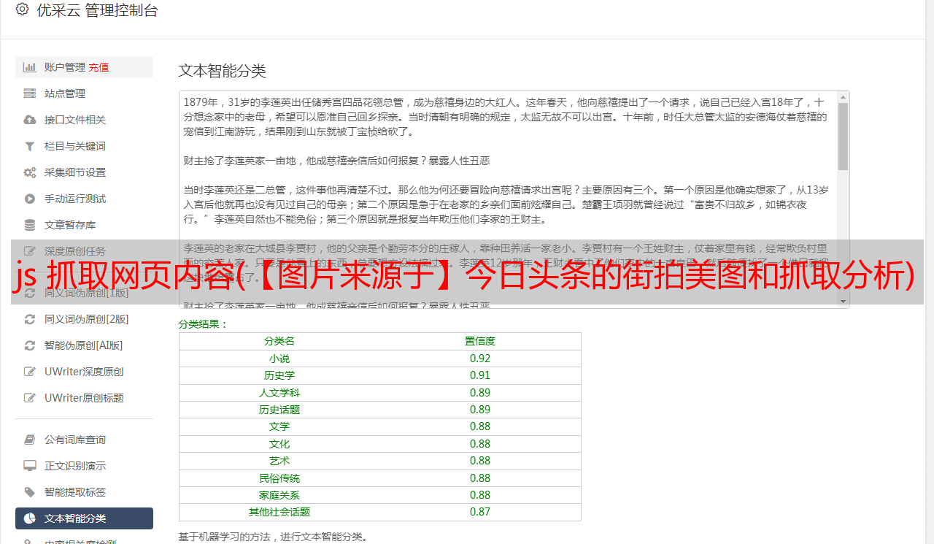Click the 历史话题 category cell
Image resolution: width=934 pixels, height=544 pixels.
(279, 410)
